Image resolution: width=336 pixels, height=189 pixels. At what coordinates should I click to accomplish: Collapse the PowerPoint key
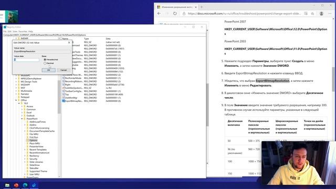pyautogui.click(x=22, y=119)
